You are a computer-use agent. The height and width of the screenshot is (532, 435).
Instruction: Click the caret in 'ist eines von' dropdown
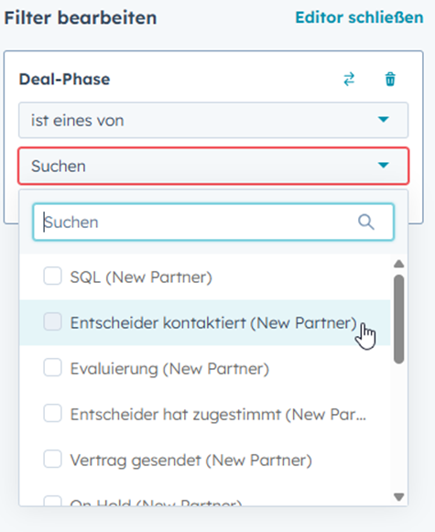(384, 119)
